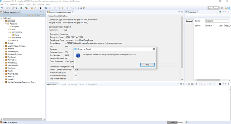Expand the WmCloud package
The width and height of the screenshot is (231, 124).
pos(4,57)
